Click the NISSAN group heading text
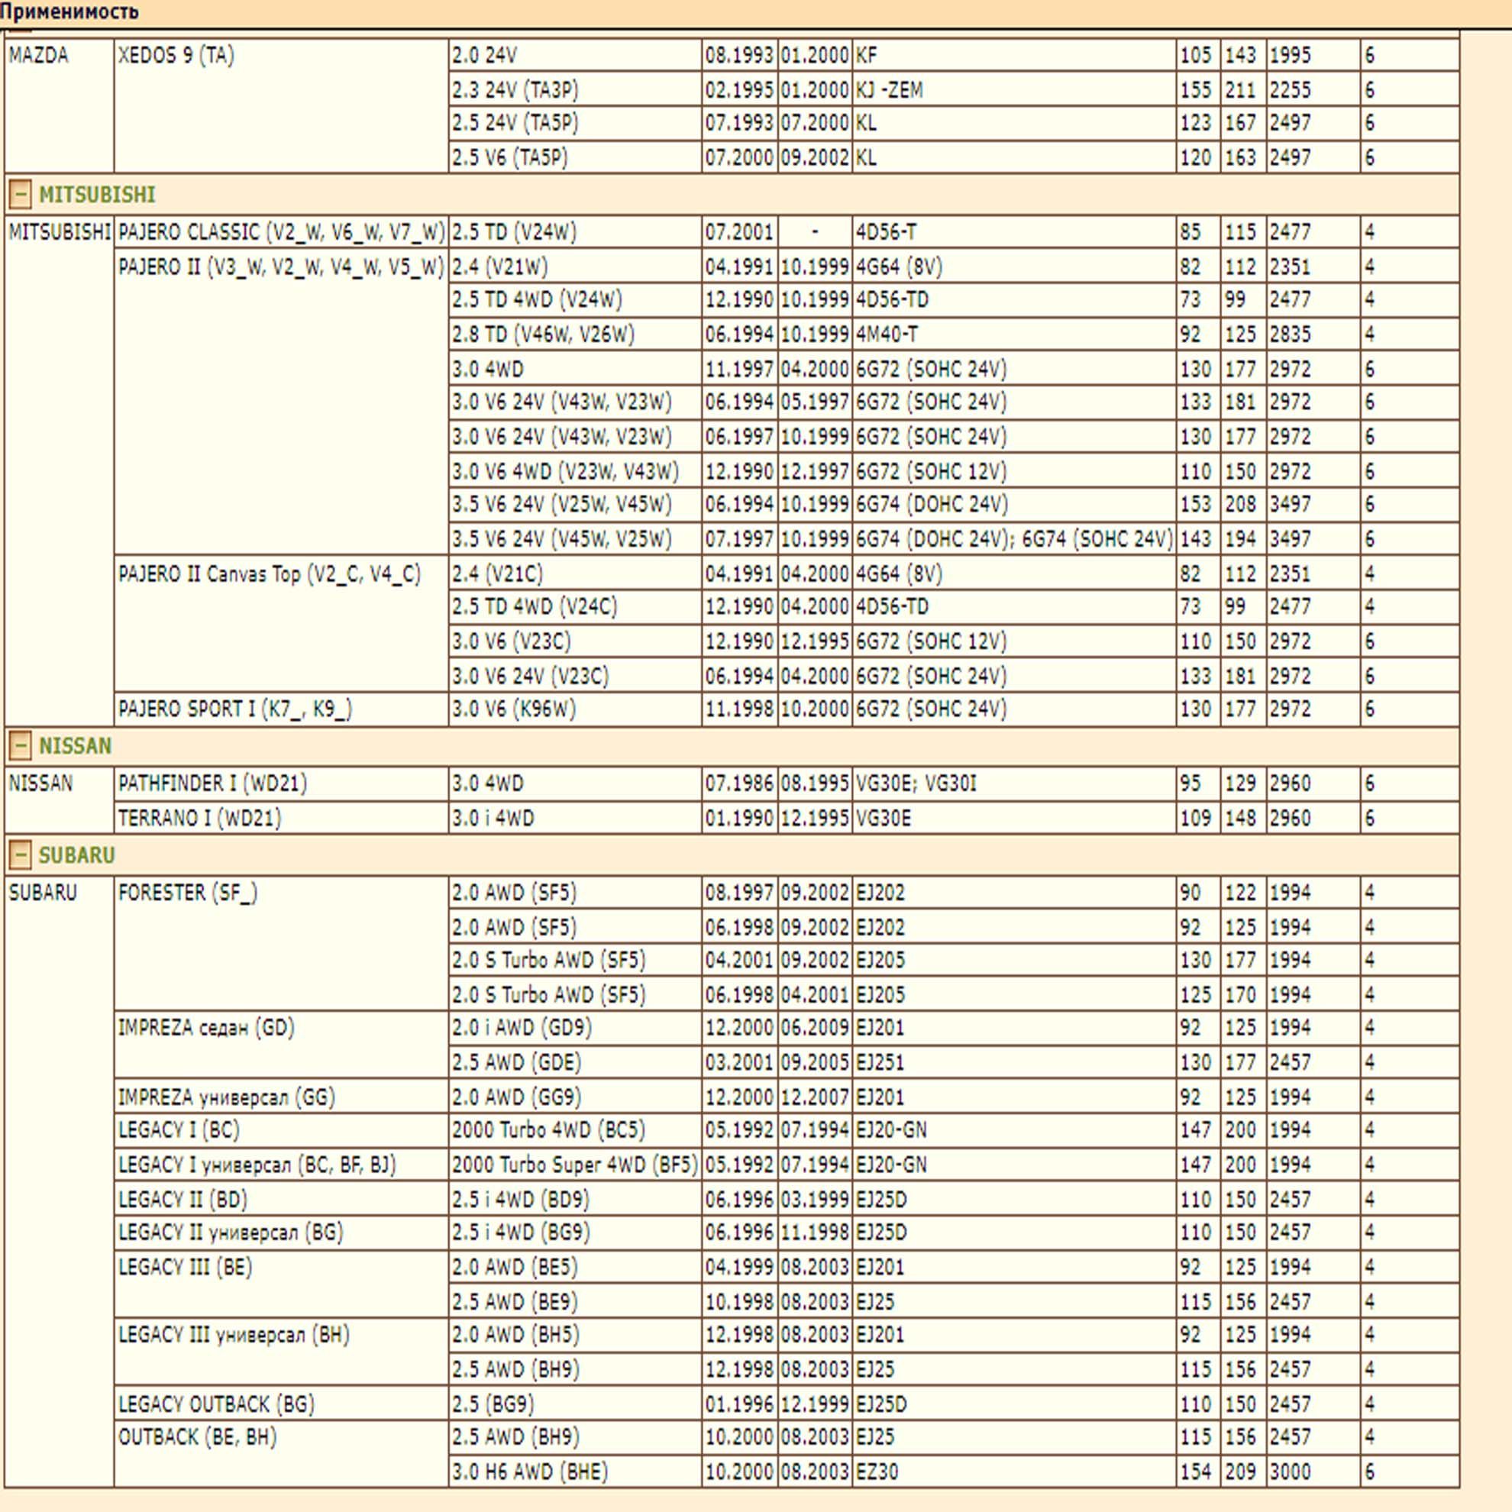Image resolution: width=1512 pixels, height=1512 pixels. pos(75,746)
